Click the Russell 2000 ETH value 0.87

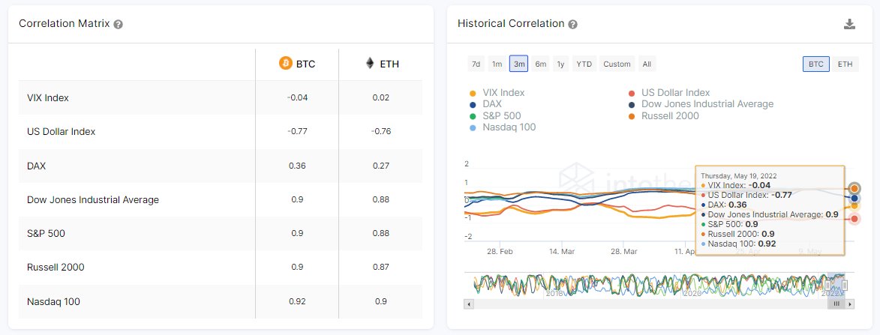pyautogui.click(x=380, y=268)
